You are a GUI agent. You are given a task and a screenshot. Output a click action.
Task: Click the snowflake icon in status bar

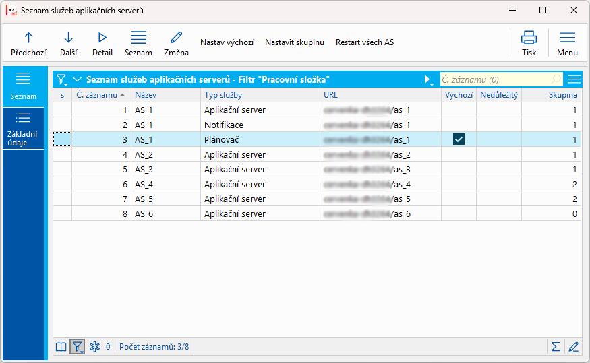[x=95, y=346]
